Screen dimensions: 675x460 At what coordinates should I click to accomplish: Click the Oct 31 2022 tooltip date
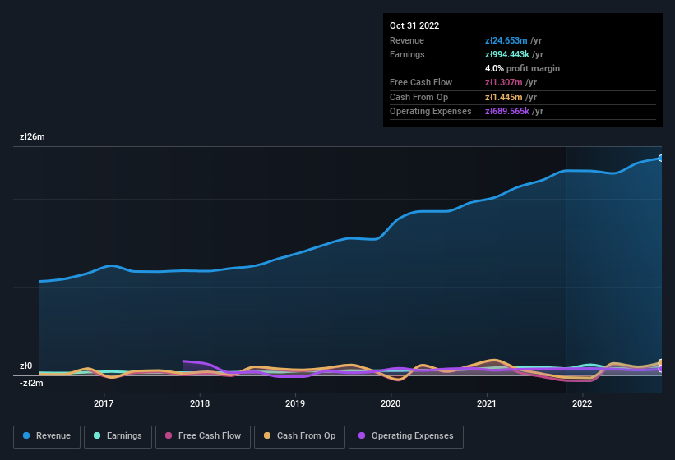point(414,25)
